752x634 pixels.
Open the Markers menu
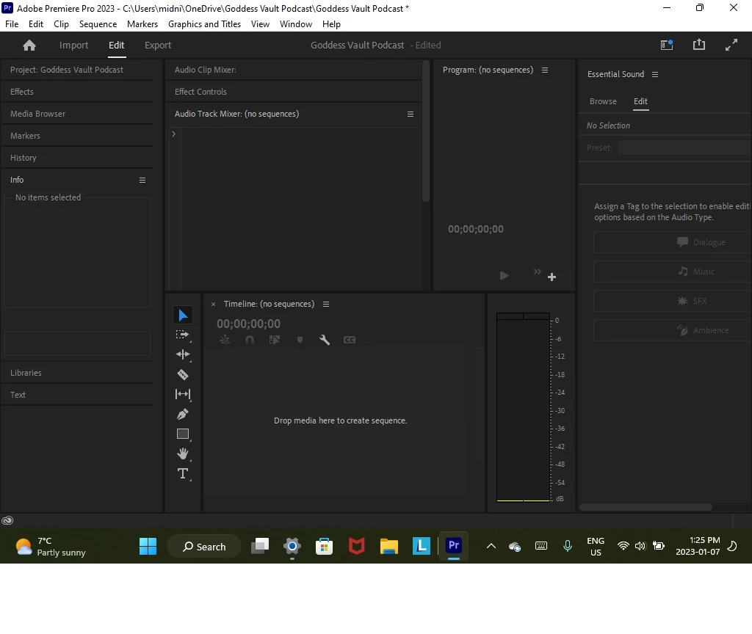(142, 24)
